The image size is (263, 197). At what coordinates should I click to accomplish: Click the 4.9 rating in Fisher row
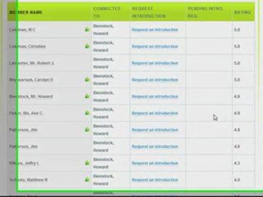(x=237, y=113)
